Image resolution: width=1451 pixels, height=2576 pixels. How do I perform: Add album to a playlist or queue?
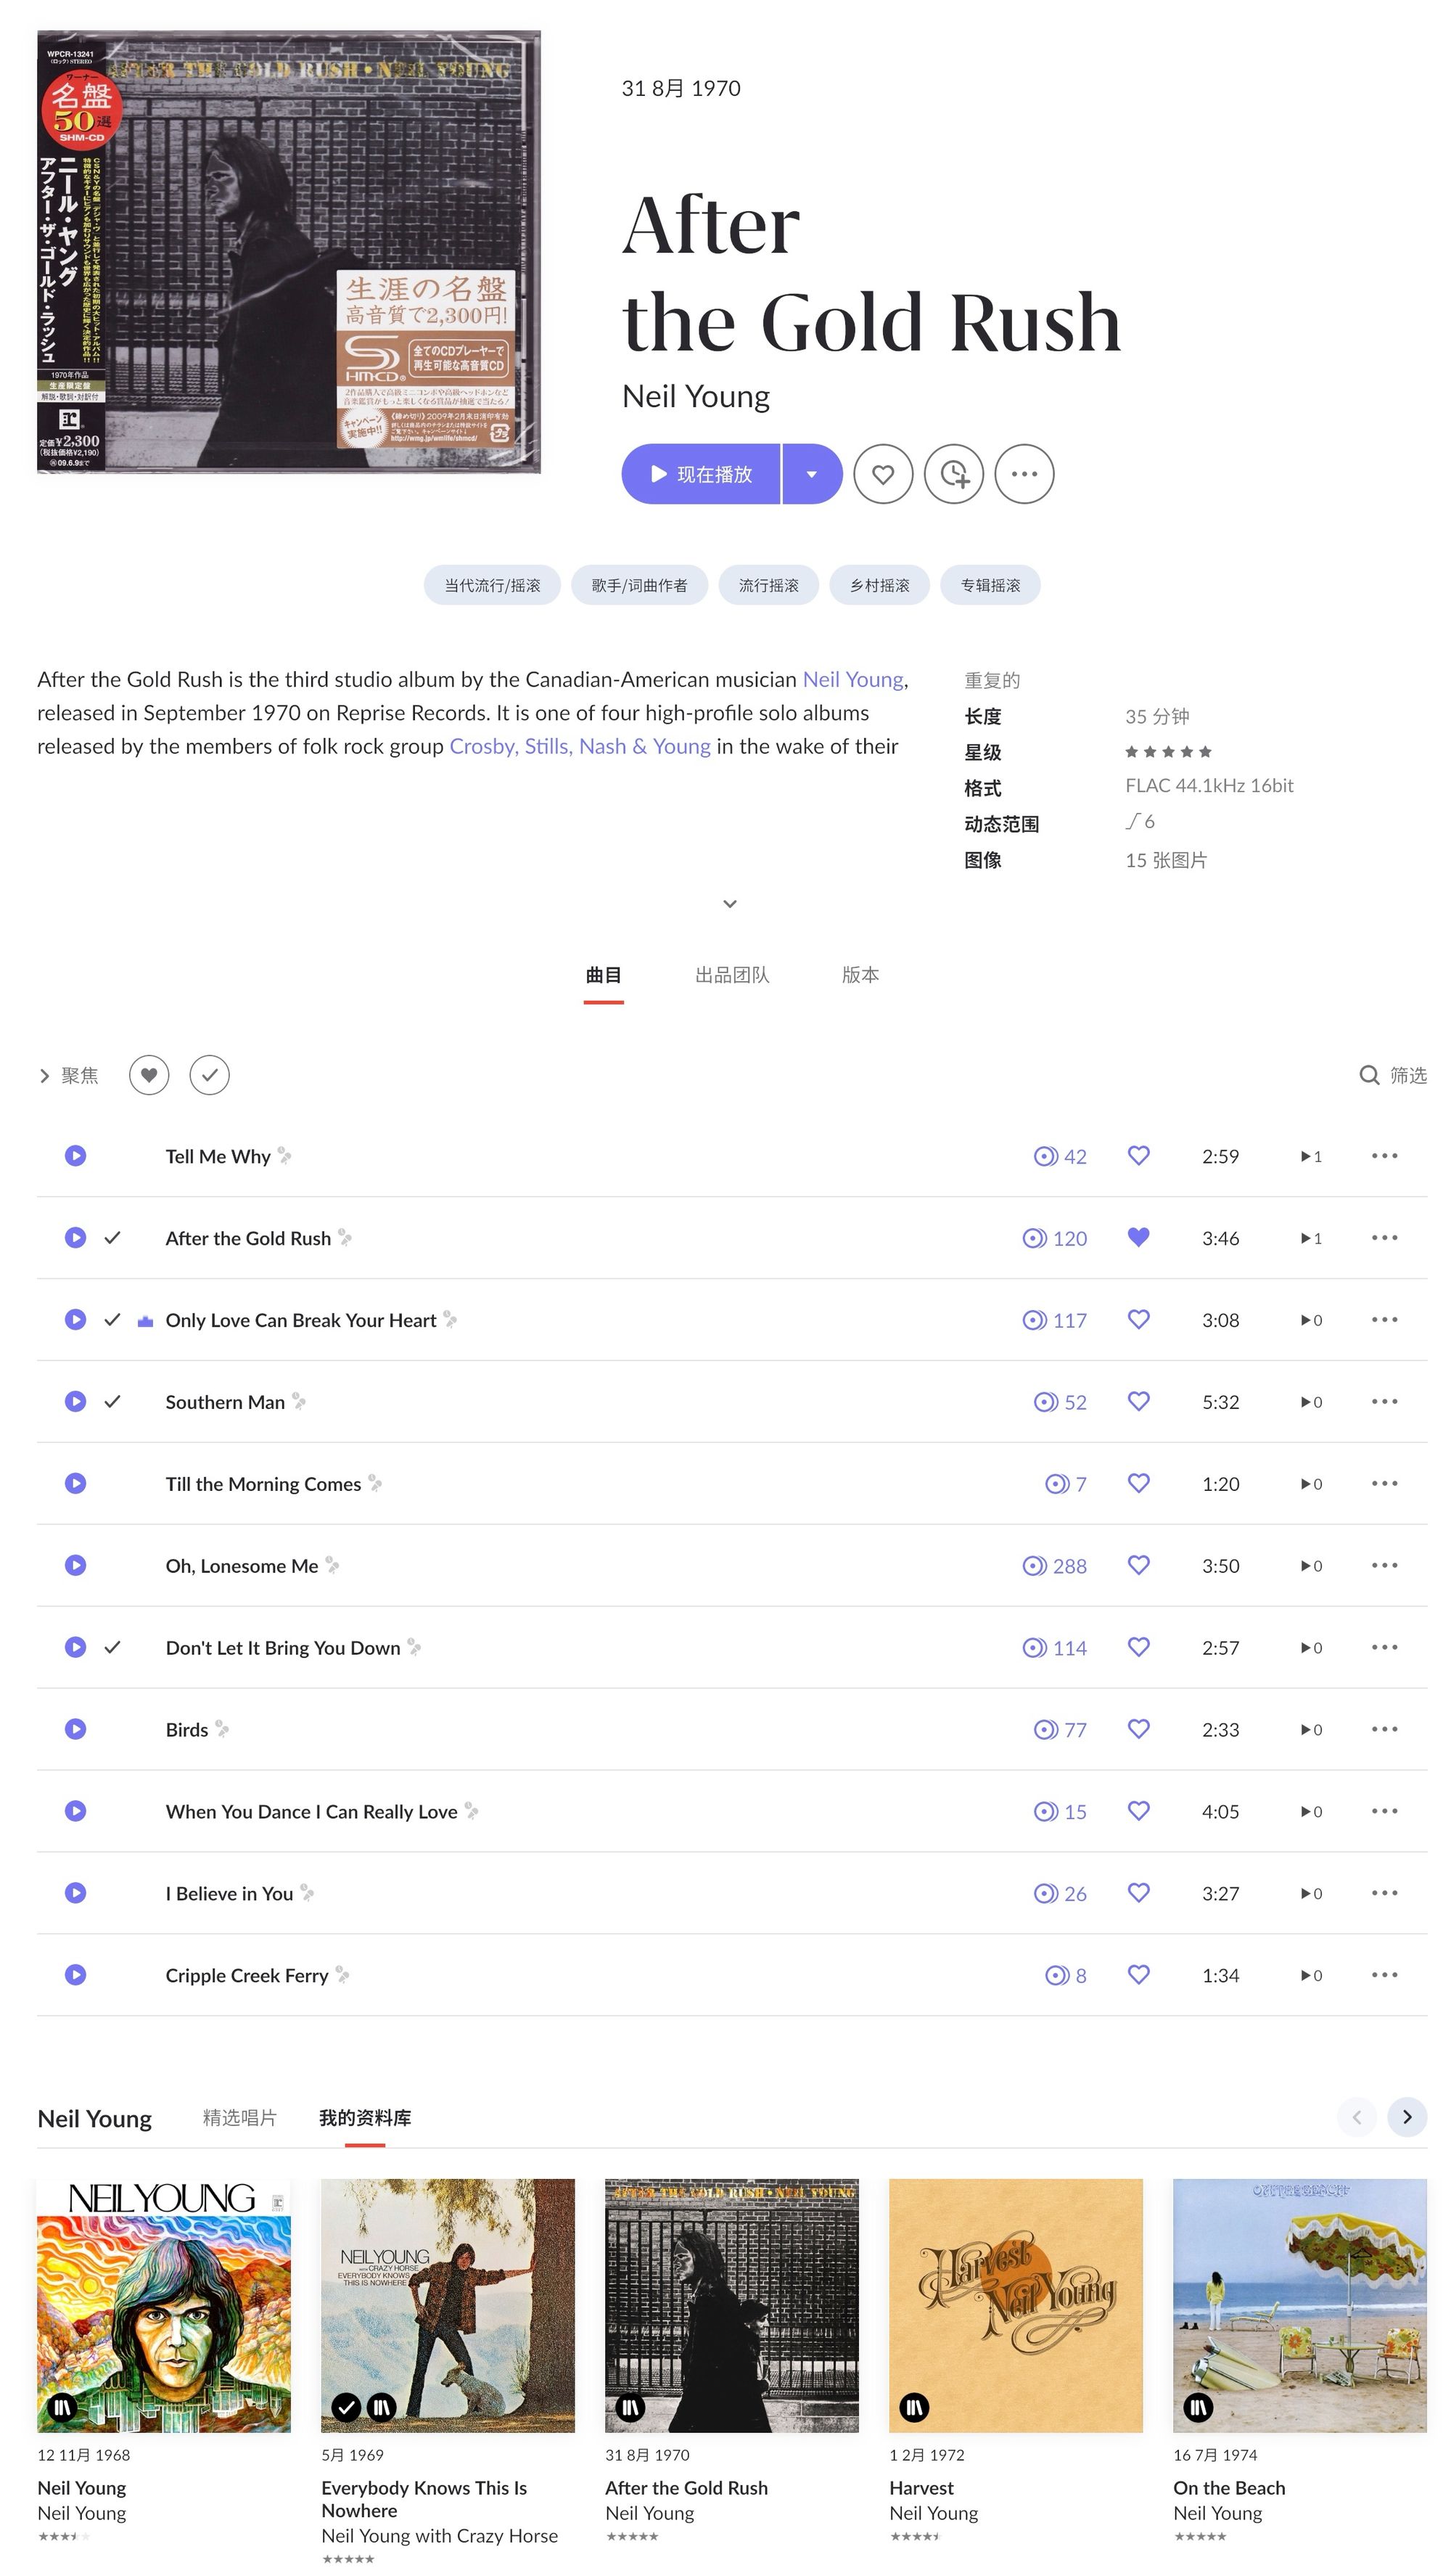[954, 474]
